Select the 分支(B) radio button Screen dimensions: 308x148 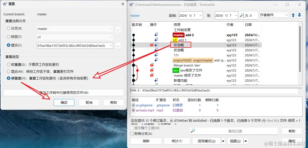pos(8,28)
